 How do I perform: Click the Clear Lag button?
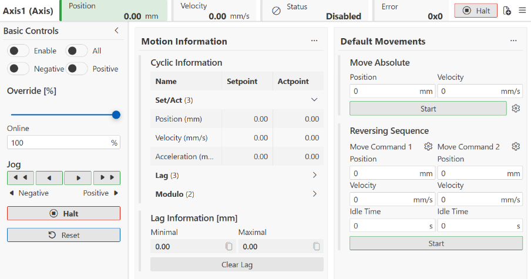pos(237,264)
